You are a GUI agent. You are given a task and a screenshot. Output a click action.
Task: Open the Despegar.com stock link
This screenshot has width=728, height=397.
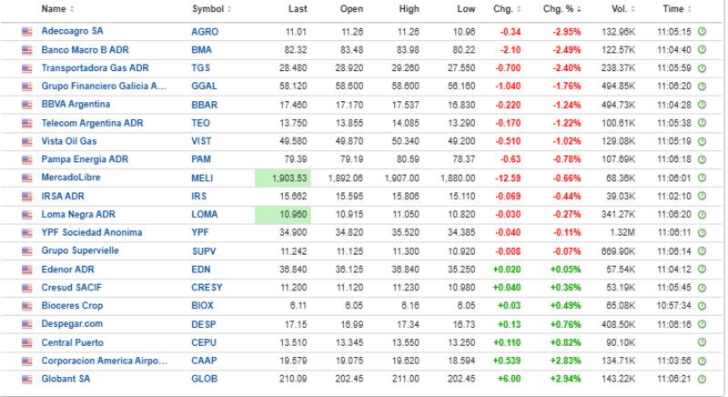pos(70,324)
